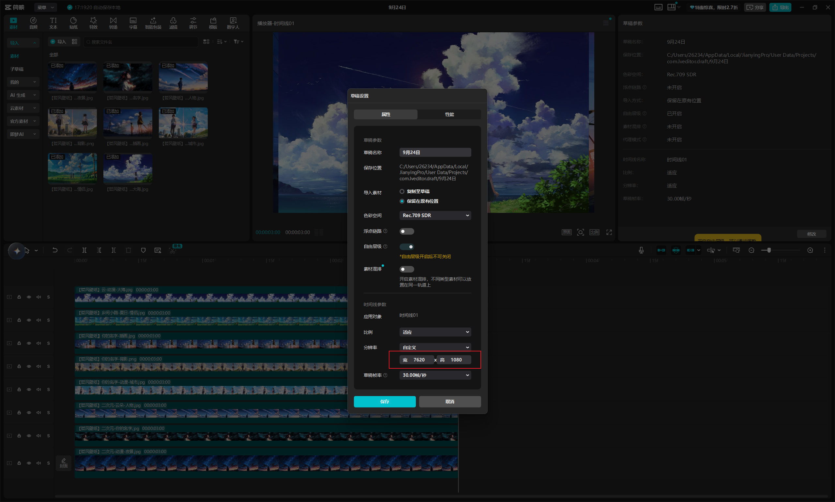
Task: Hide the 云-动漫-大海.jpg track with eye icon
Action: pyautogui.click(x=29, y=297)
